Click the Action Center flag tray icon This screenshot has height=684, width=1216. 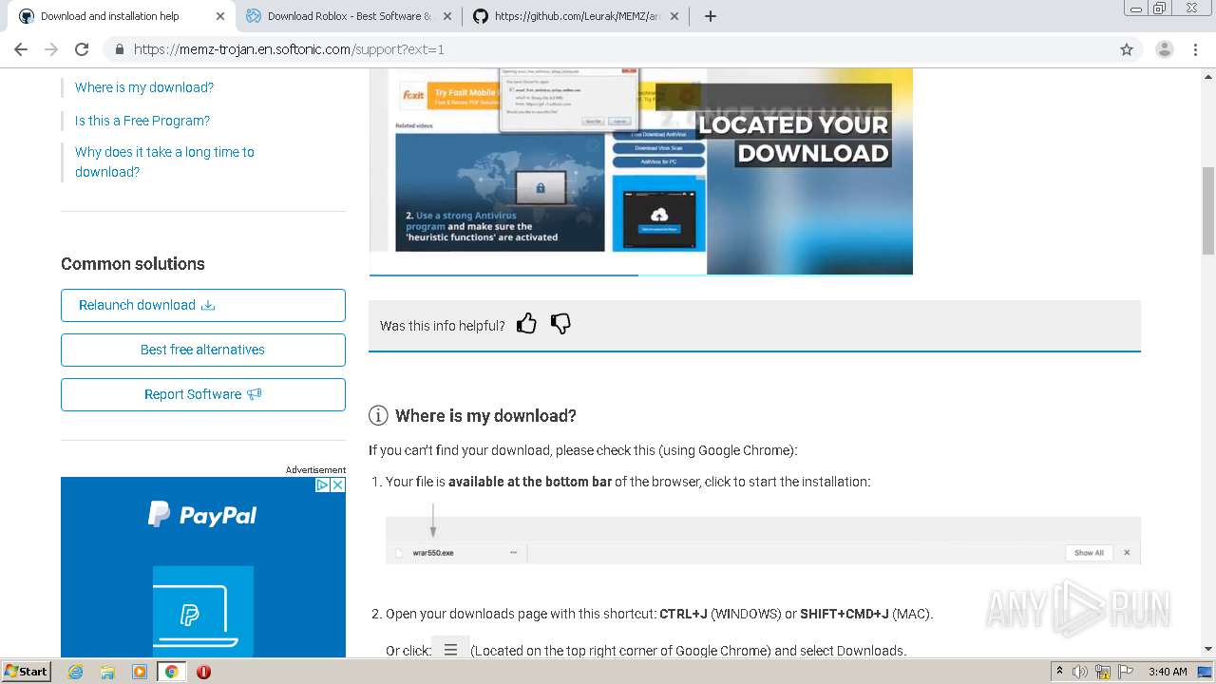click(1124, 672)
